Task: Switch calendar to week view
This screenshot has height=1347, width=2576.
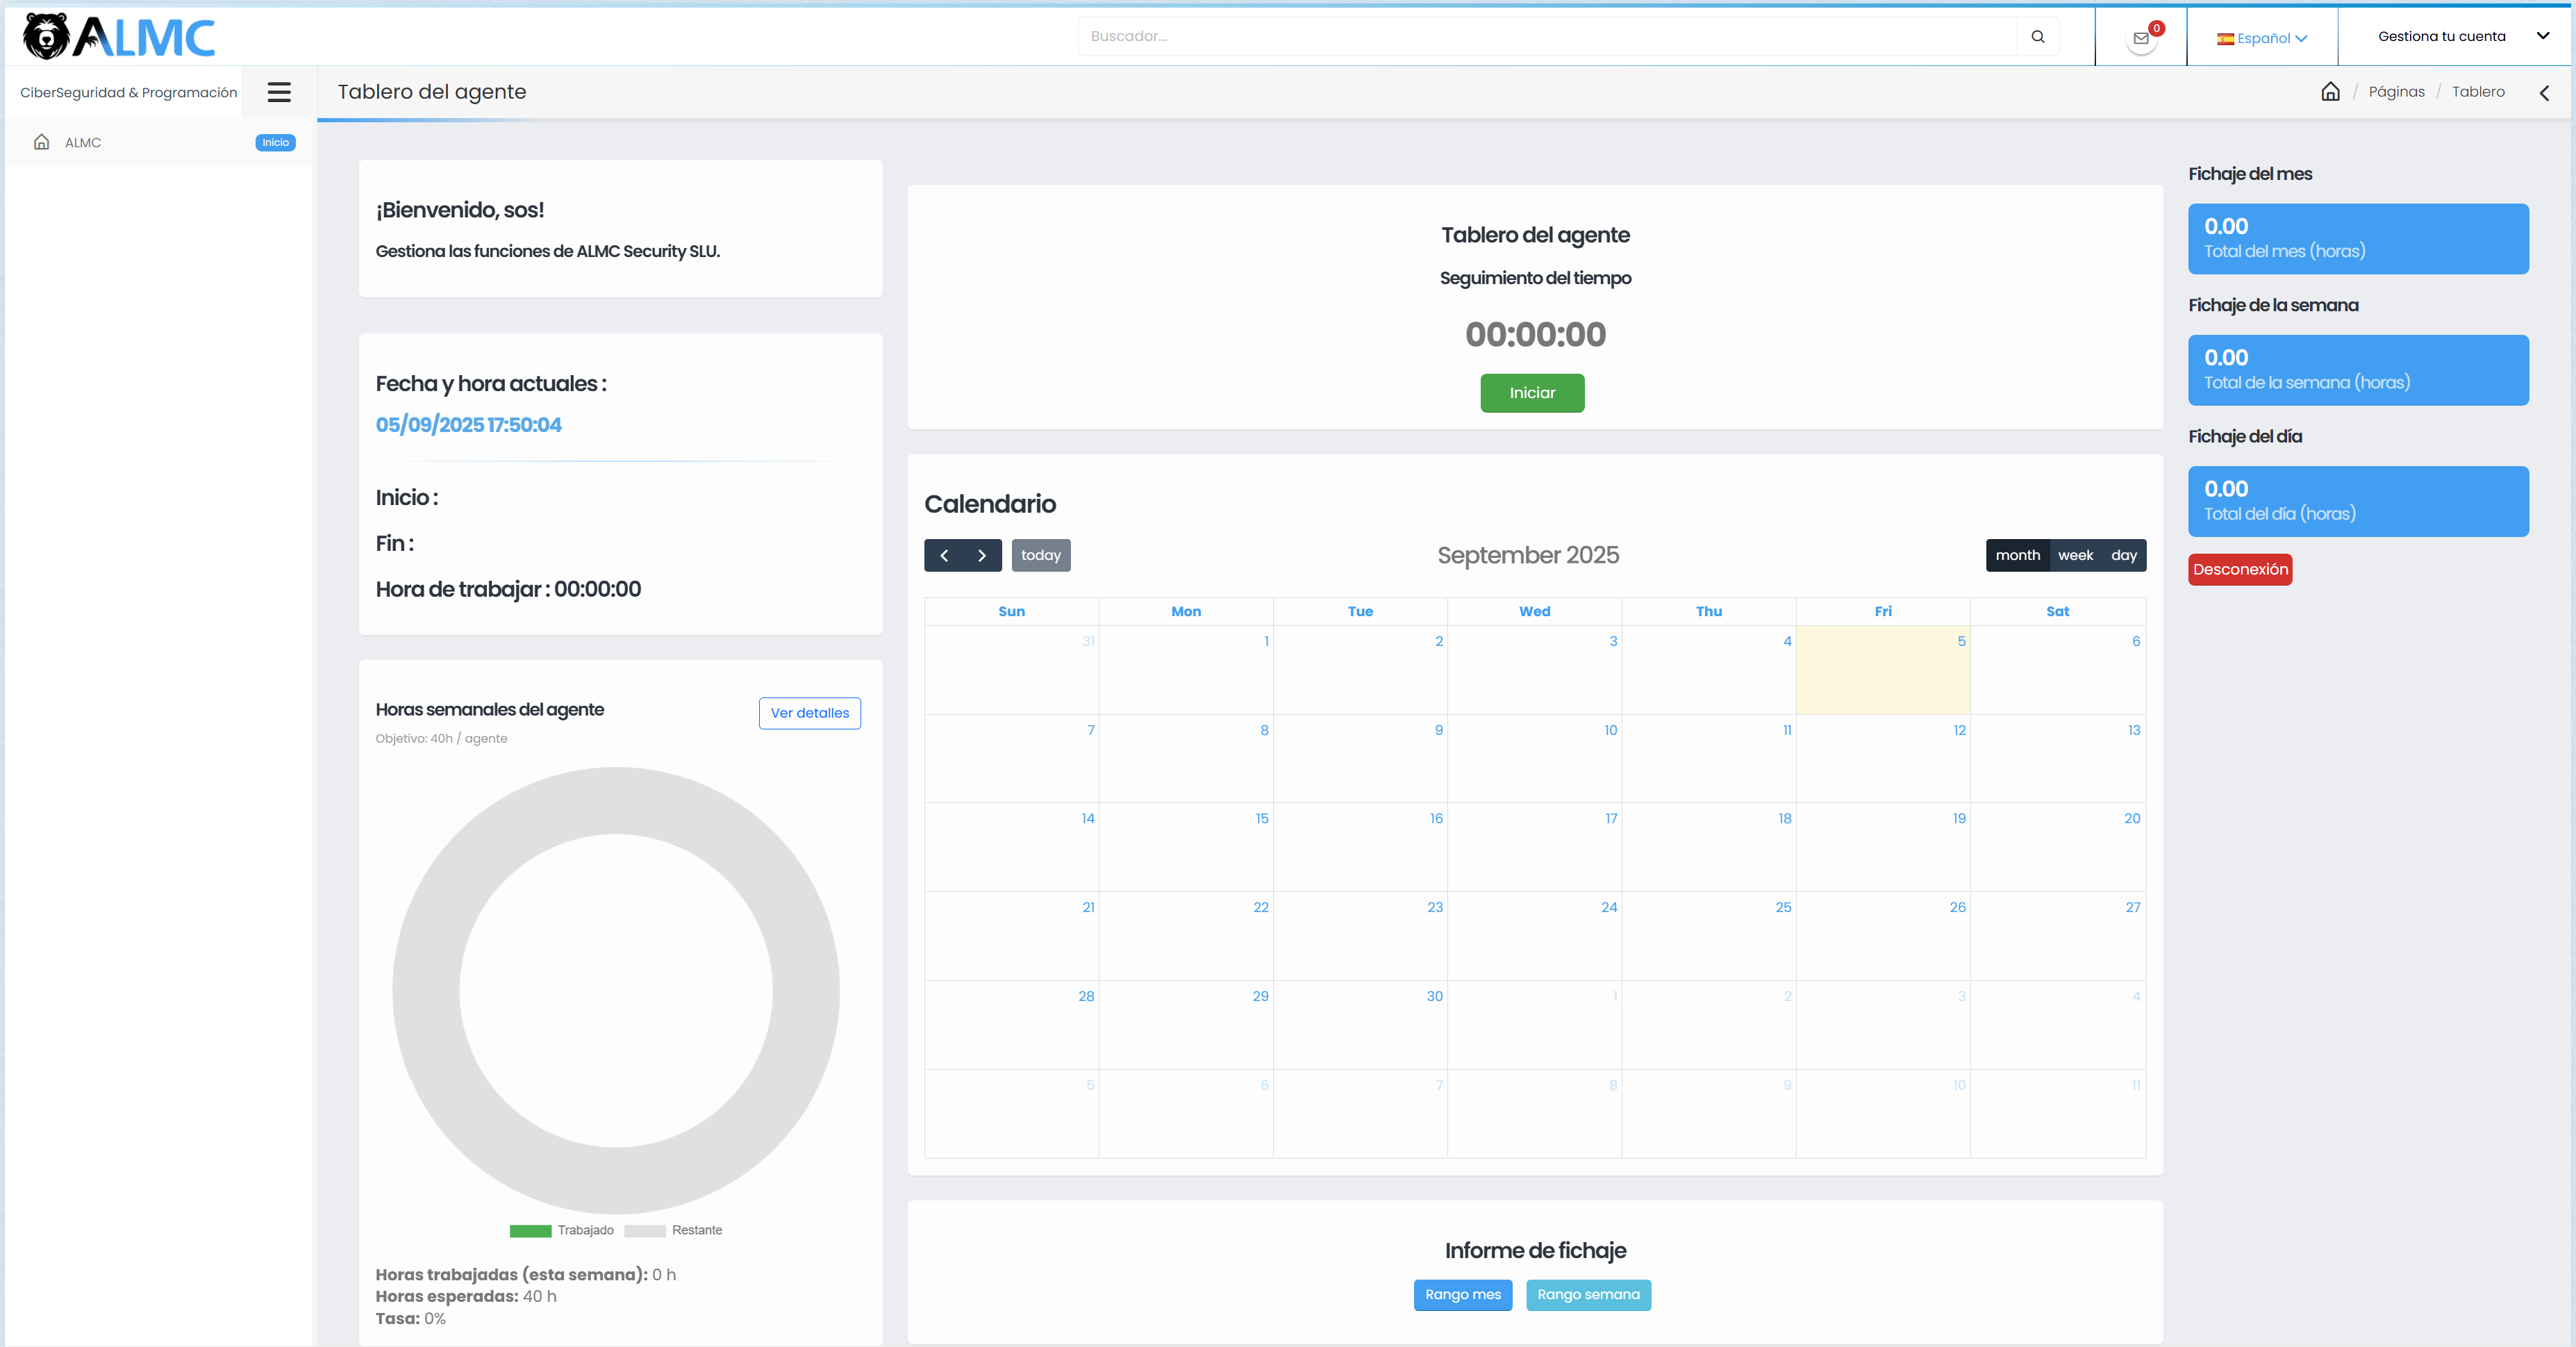Action: (2076, 555)
